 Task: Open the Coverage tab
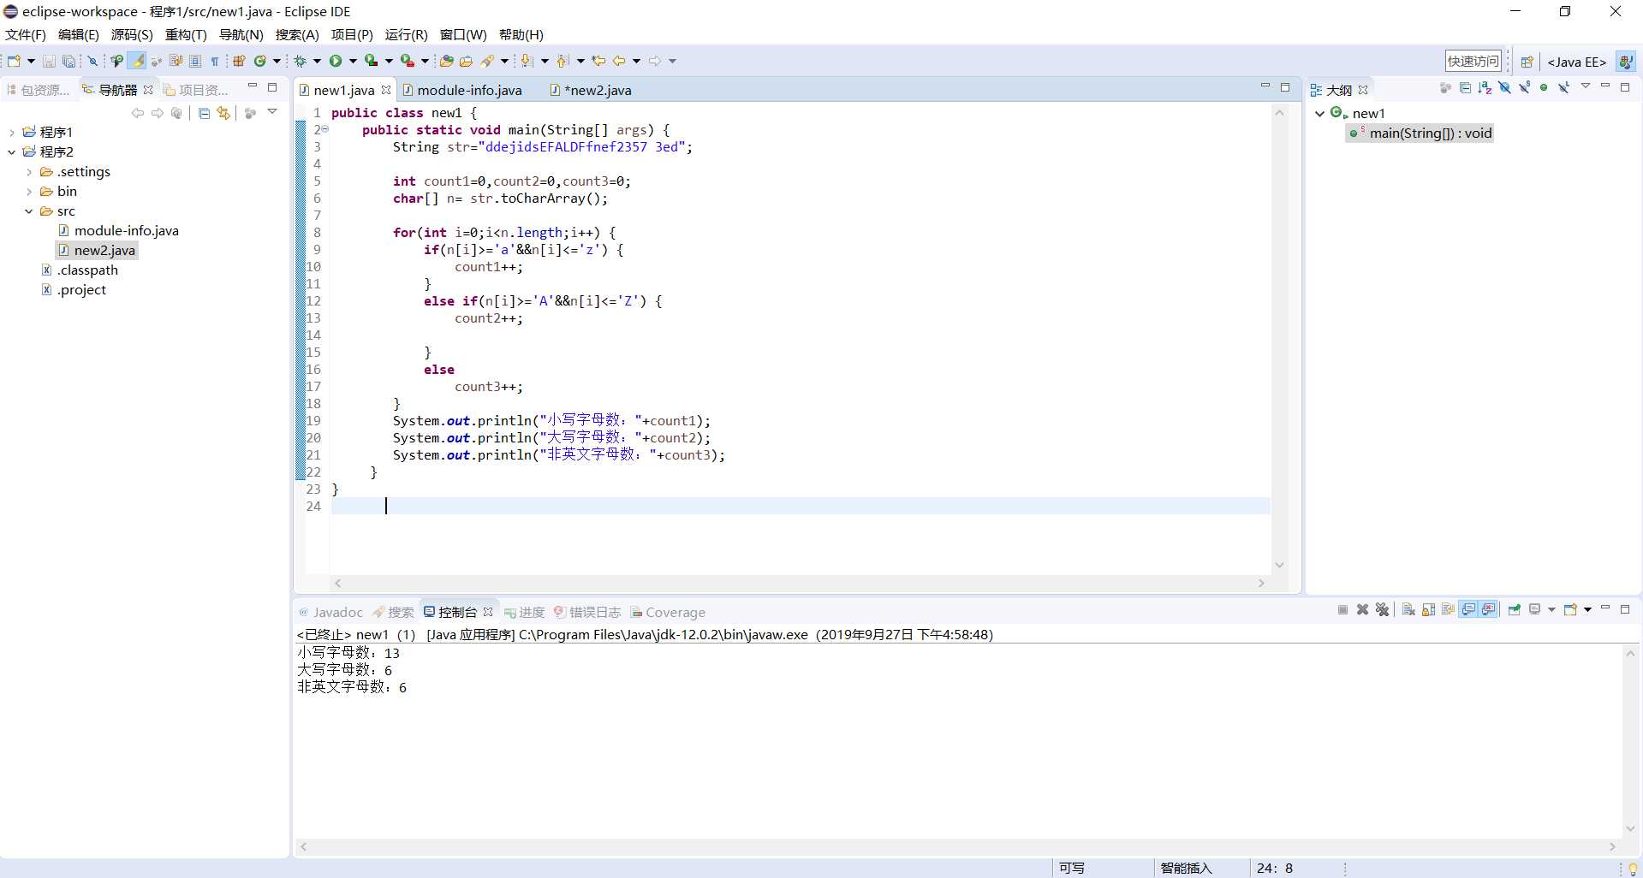[668, 612]
